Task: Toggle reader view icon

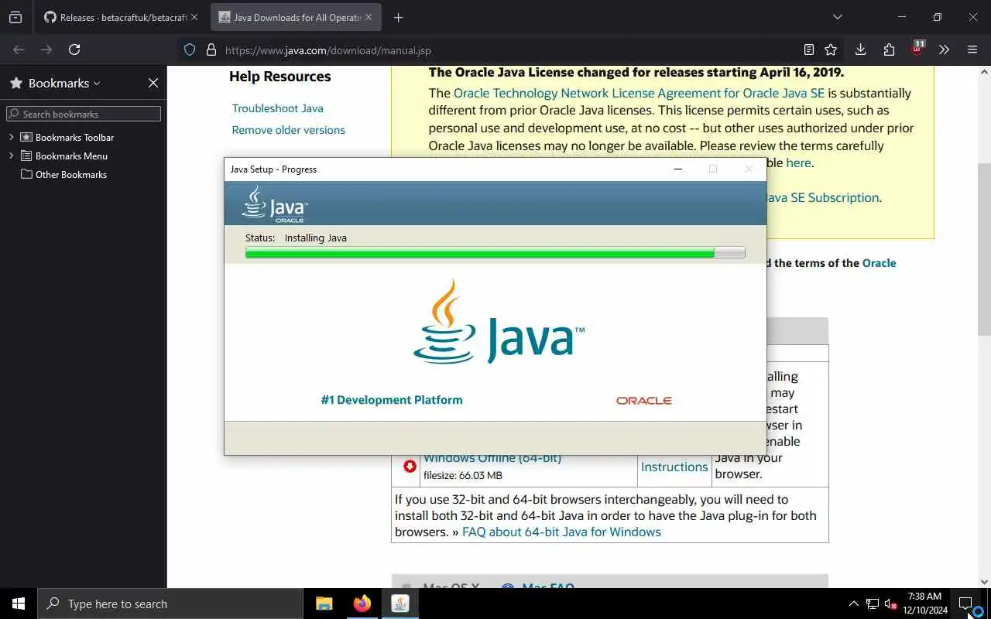Action: tap(808, 50)
